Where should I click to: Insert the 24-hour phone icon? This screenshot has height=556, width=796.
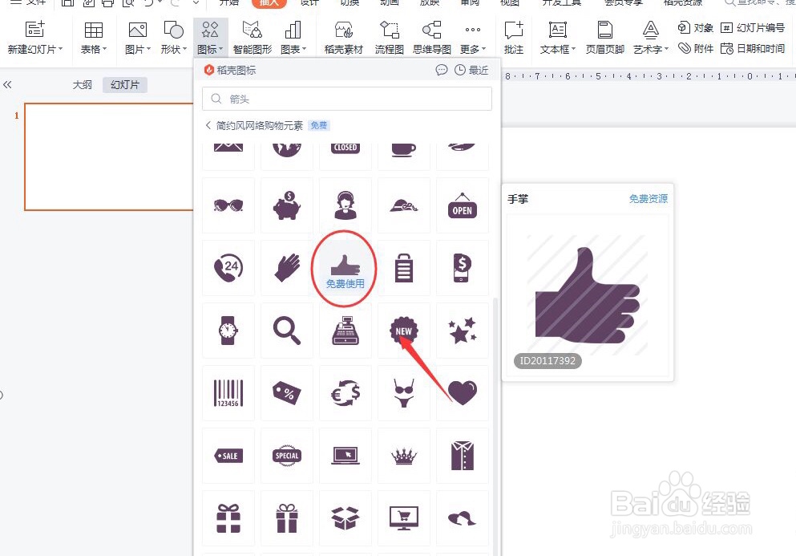(x=228, y=268)
